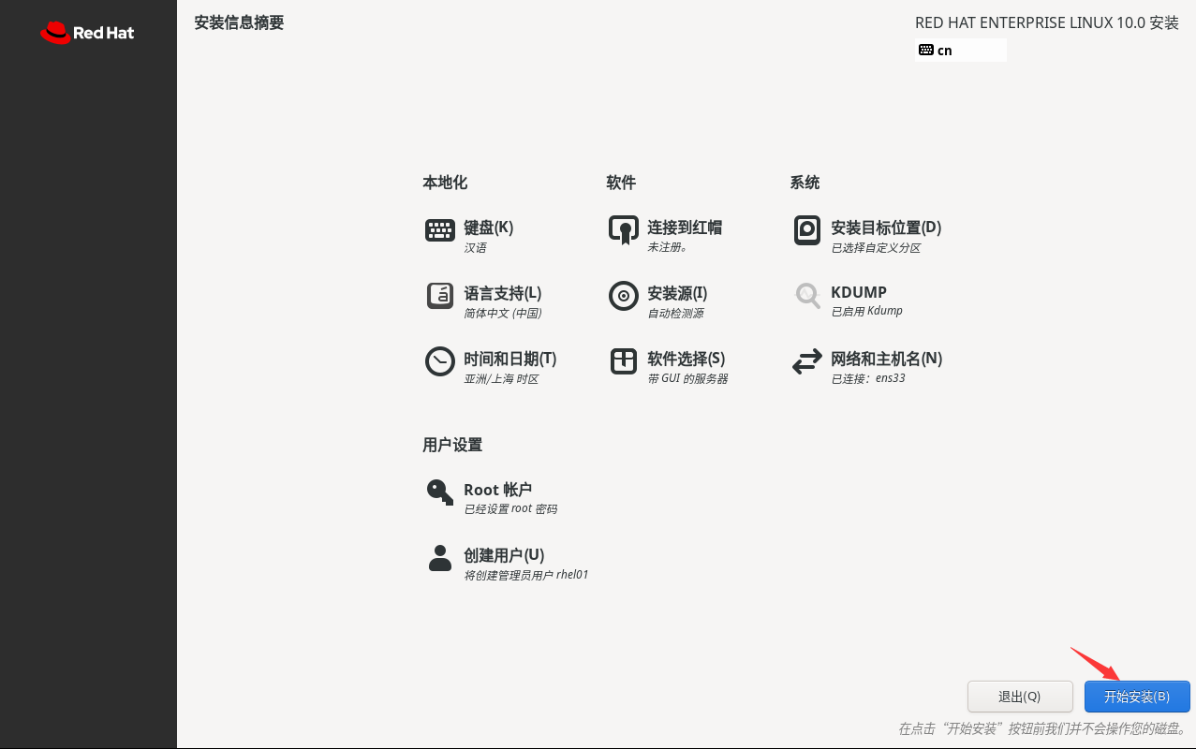Click the disk warning note at bottom
The image size is (1196, 749).
tap(1042, 728)
